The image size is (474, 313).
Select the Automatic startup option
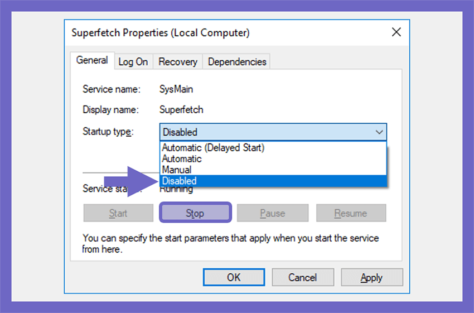[273, 159]
